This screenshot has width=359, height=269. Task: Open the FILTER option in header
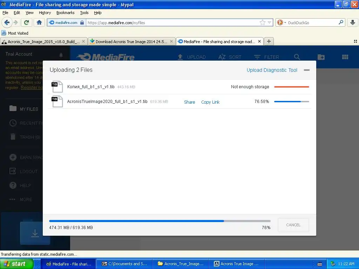[266, 57]
